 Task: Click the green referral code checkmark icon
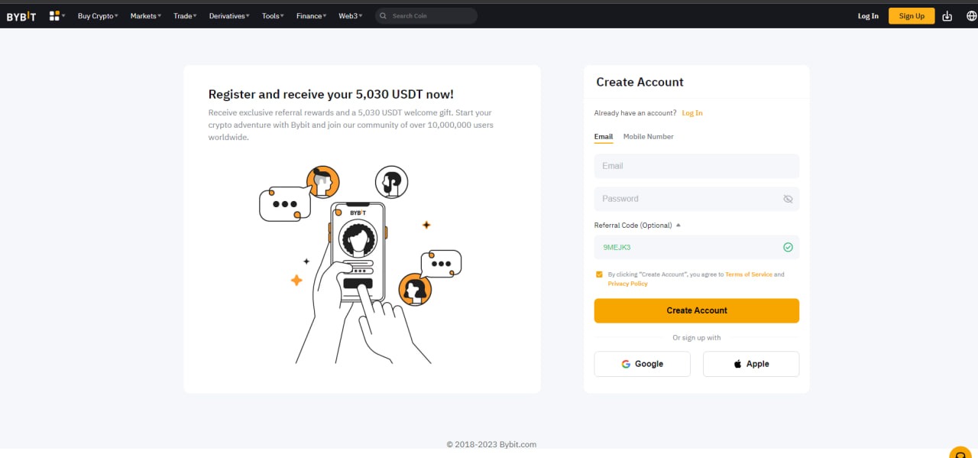(788, 247)
